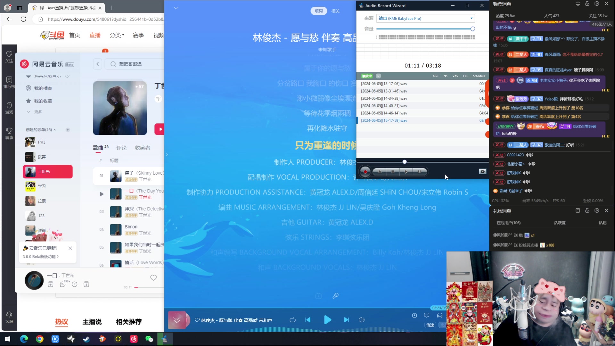615x346 pixels.
Task: Open 赛事 on Douyu navigation
Action: 138,35
